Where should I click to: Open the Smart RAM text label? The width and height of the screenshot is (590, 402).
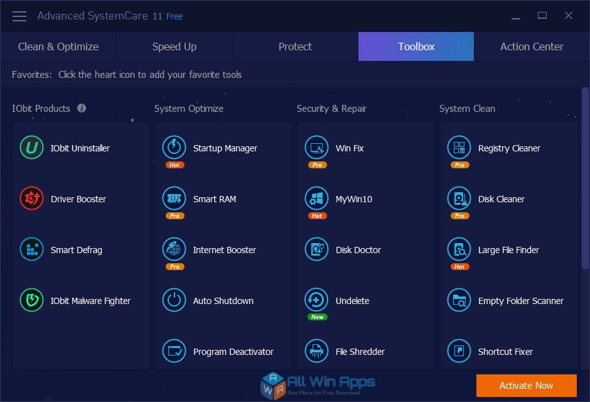pyautogui.click(x=215, y=199)
